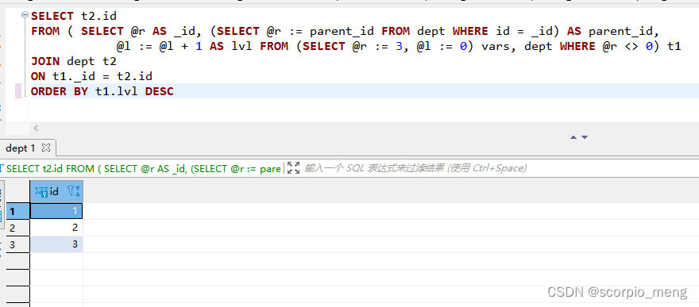Click the green SELECT t2.id query text label
This screenshot has width=699, height=307.
coord(144,168)
